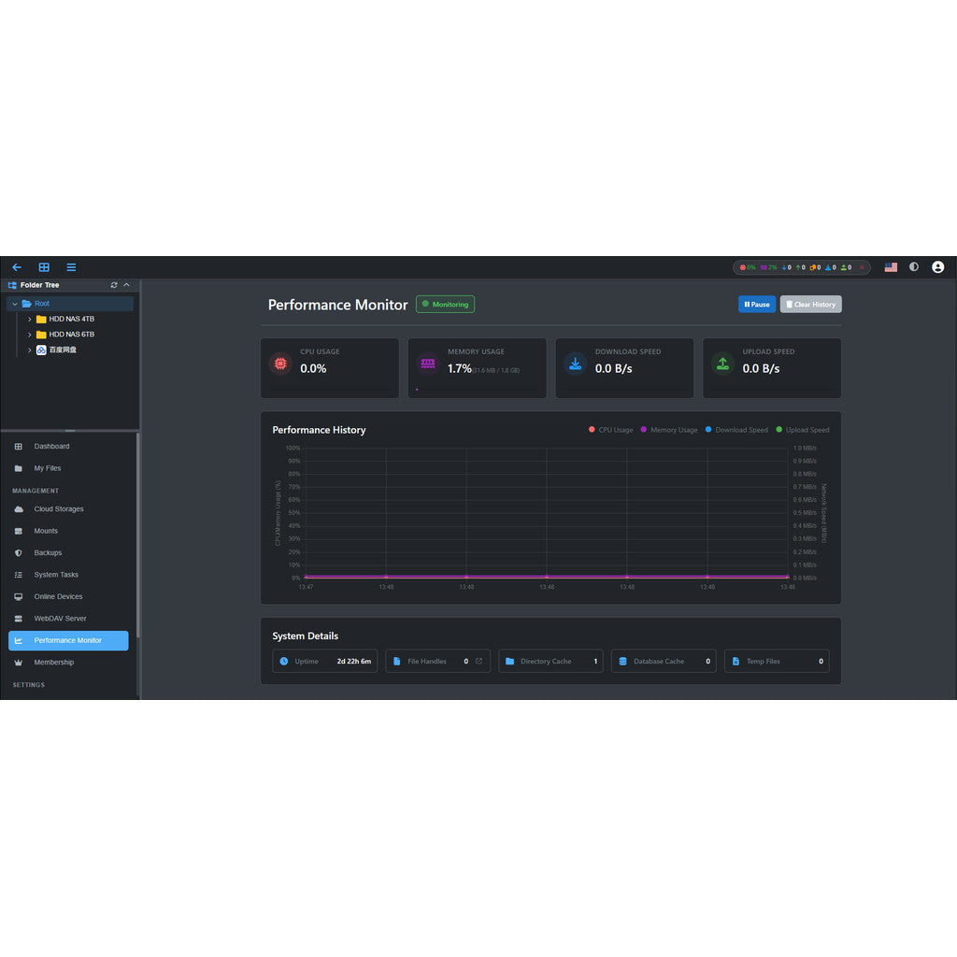Toggle dark/light theme icon

pos(914,266)
